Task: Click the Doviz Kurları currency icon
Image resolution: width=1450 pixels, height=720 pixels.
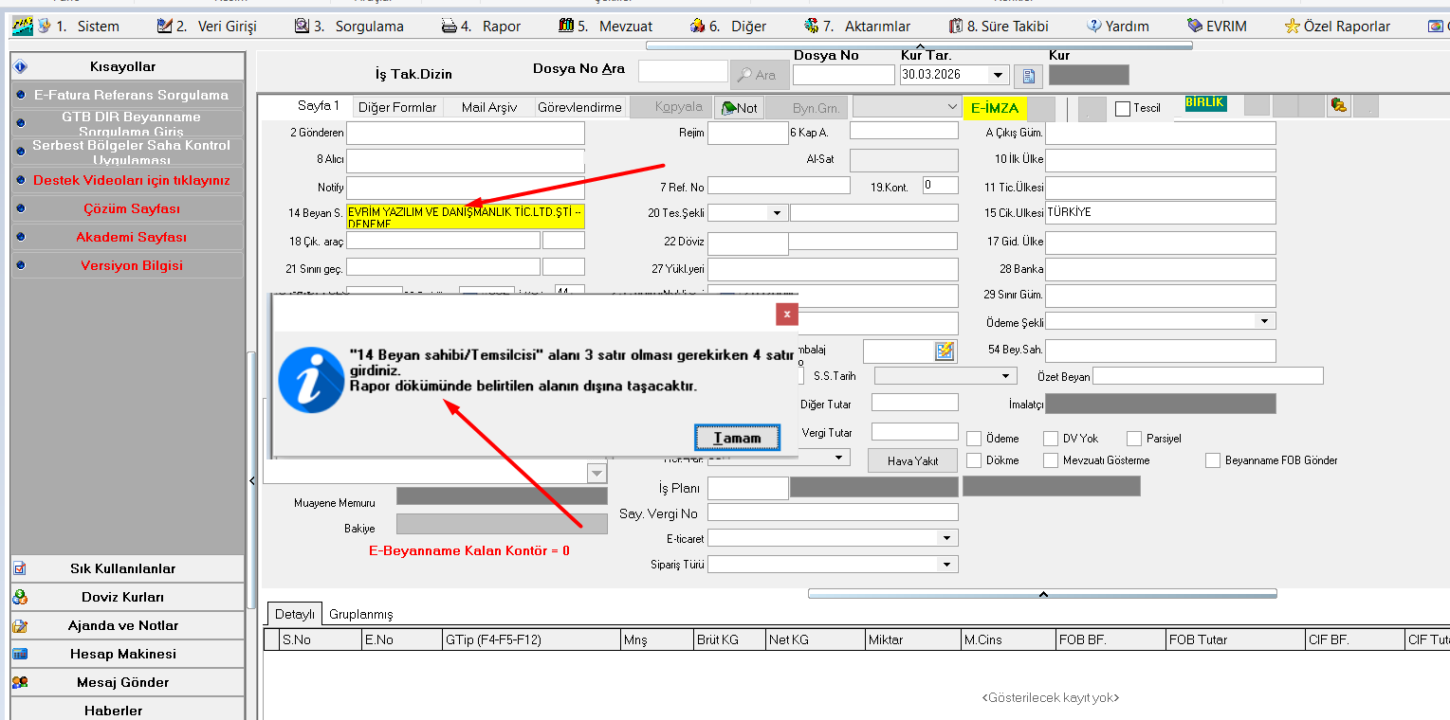Action: coord(20,598)
